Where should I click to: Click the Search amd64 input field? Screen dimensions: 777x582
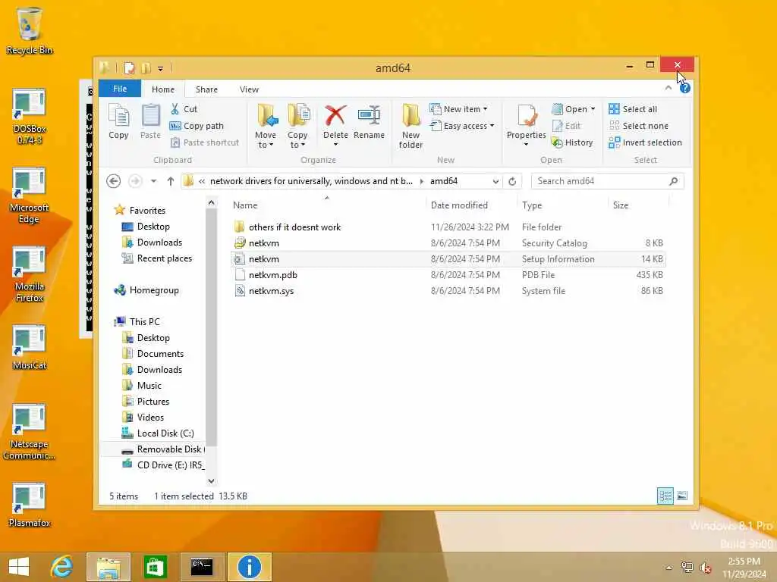click(x=608, y=181)
